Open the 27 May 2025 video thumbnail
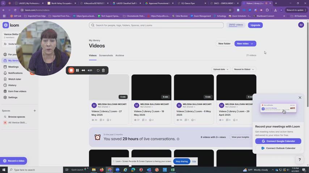This screenshot has width=309, height=173. [109, 87]
